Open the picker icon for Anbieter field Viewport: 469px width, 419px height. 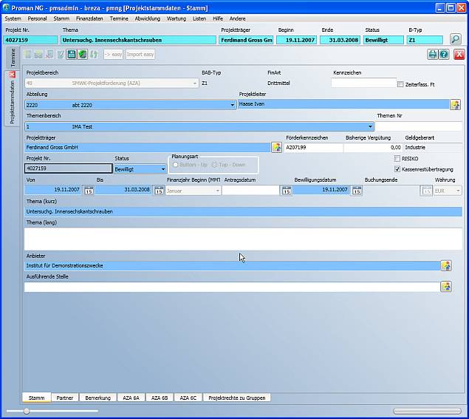[x=446, y=265]
